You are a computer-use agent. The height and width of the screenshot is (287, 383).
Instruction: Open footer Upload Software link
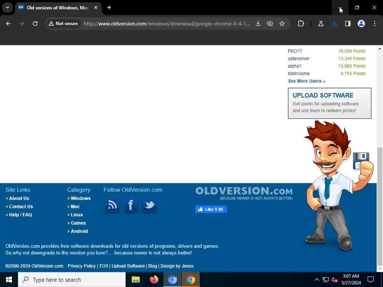pos(128,266)
